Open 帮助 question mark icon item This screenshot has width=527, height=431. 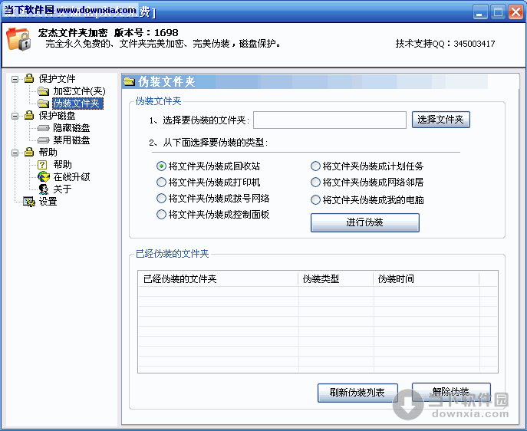pyautogui.click(x=44, y=165)
